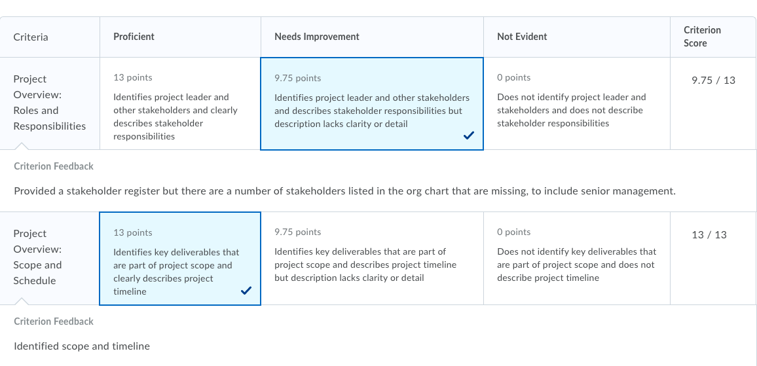Select Not Evident for Scope and Schedule
The width and height of the screenshot is (757, 366).
point(576,259)
